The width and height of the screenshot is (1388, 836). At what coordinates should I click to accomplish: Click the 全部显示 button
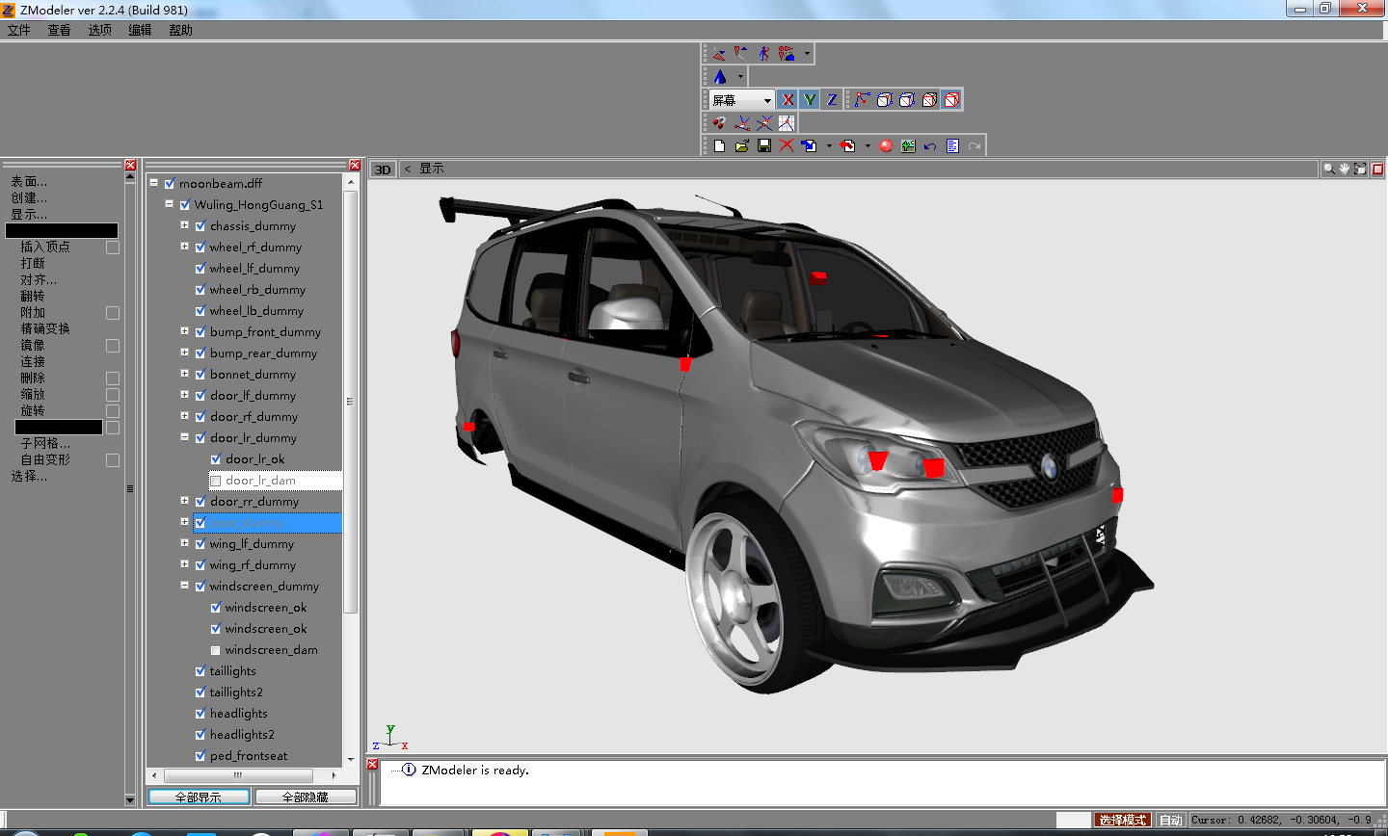pyautogui.click(x=199, y=797)
